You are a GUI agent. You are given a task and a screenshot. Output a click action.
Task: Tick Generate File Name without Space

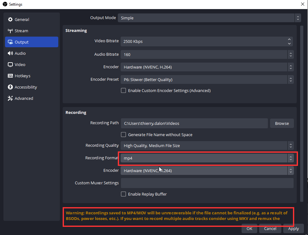point(123,135)
